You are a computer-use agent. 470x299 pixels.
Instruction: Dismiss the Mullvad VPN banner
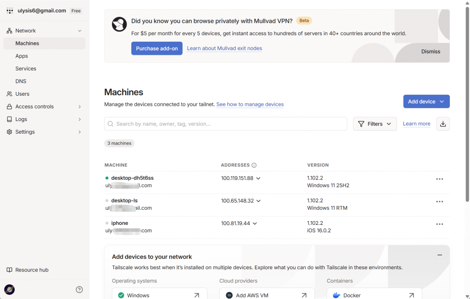pos(431,51)
